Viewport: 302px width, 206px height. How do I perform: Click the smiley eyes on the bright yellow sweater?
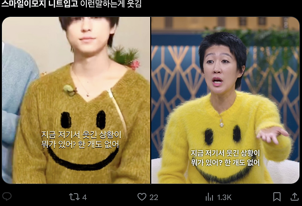pyautogui.click(x=223, y=135)
